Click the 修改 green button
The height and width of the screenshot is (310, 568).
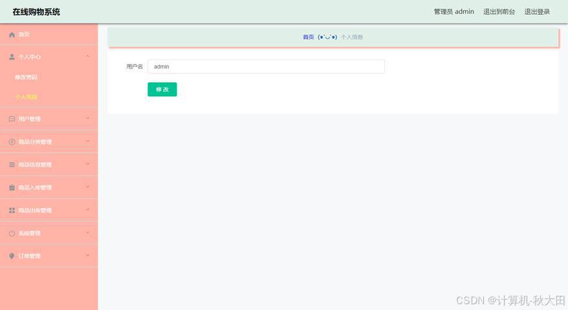coord(162,89)
